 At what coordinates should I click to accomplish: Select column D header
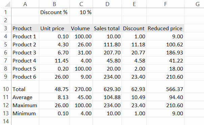(x=107, y=4)
